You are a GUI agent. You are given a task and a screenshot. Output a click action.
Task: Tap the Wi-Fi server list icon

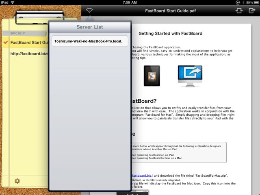pyautogui.click(x=89, y=11)
